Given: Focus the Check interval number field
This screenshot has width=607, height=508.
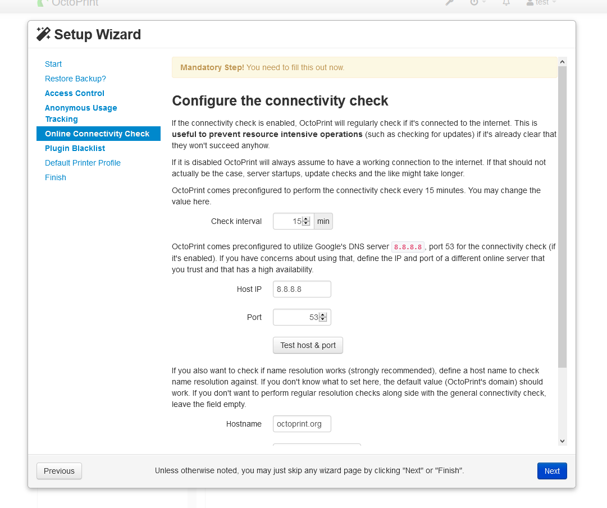Looking at the screenshot, I should click(293, 221).
